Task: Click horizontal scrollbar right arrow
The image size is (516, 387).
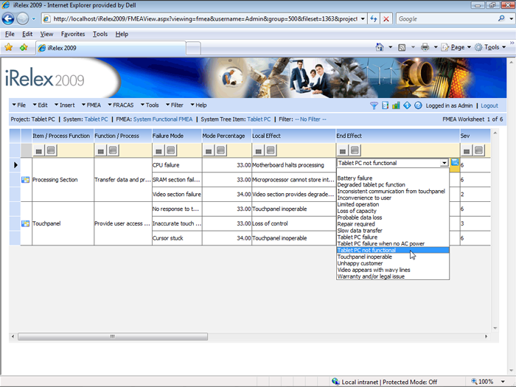Action: [486, 336]
